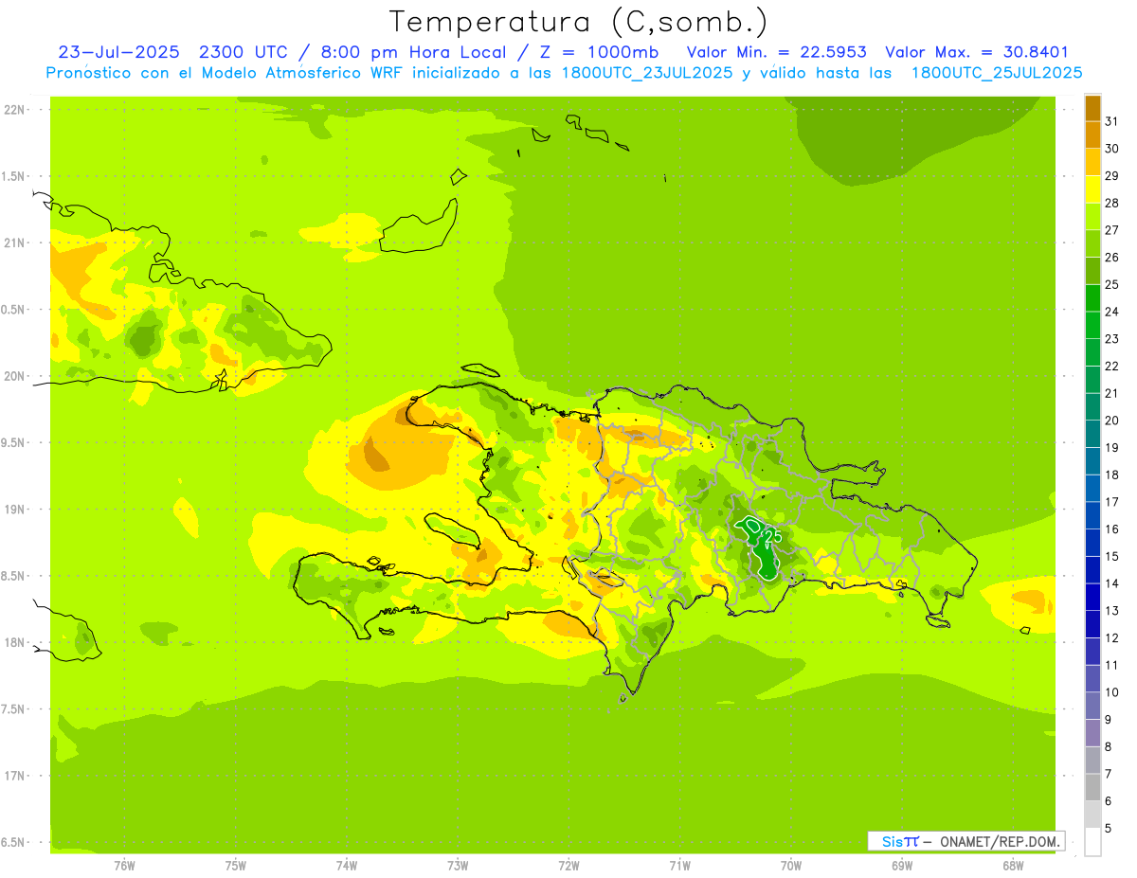The height and width of the screenshot is (878, 1137).
Task: Click the "2300 UTC" time text
Action: (x=243, y=52)
